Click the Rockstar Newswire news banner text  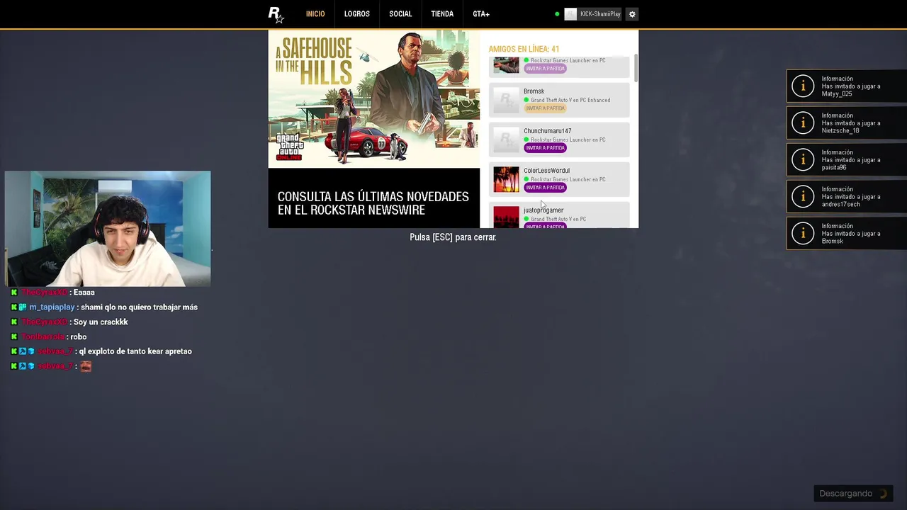373,203
